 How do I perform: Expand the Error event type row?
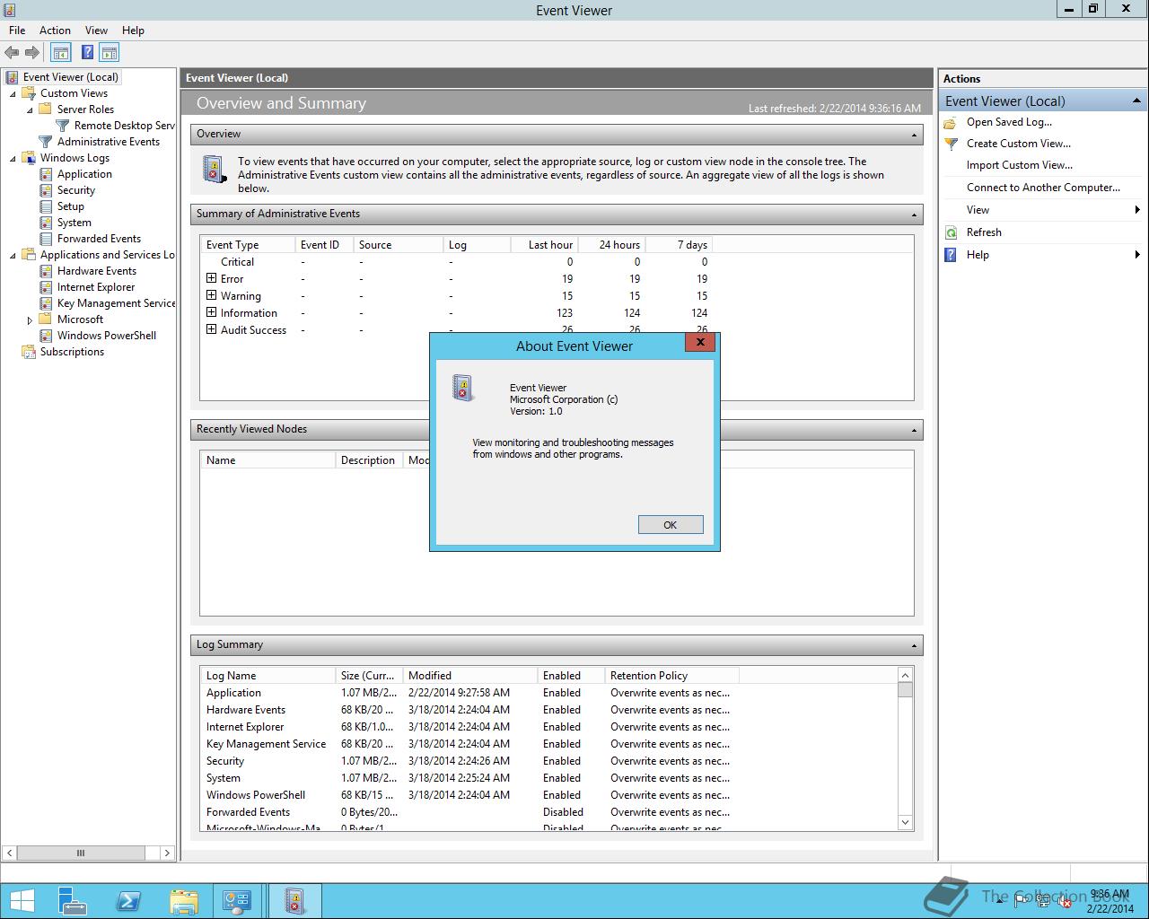[x=210, y=278]
